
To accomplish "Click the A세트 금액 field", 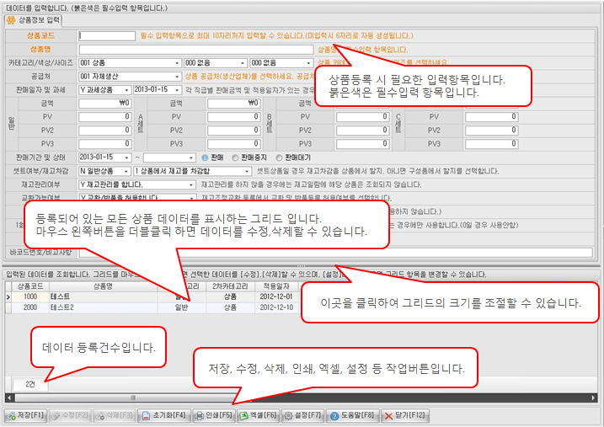I will point(234,104).
